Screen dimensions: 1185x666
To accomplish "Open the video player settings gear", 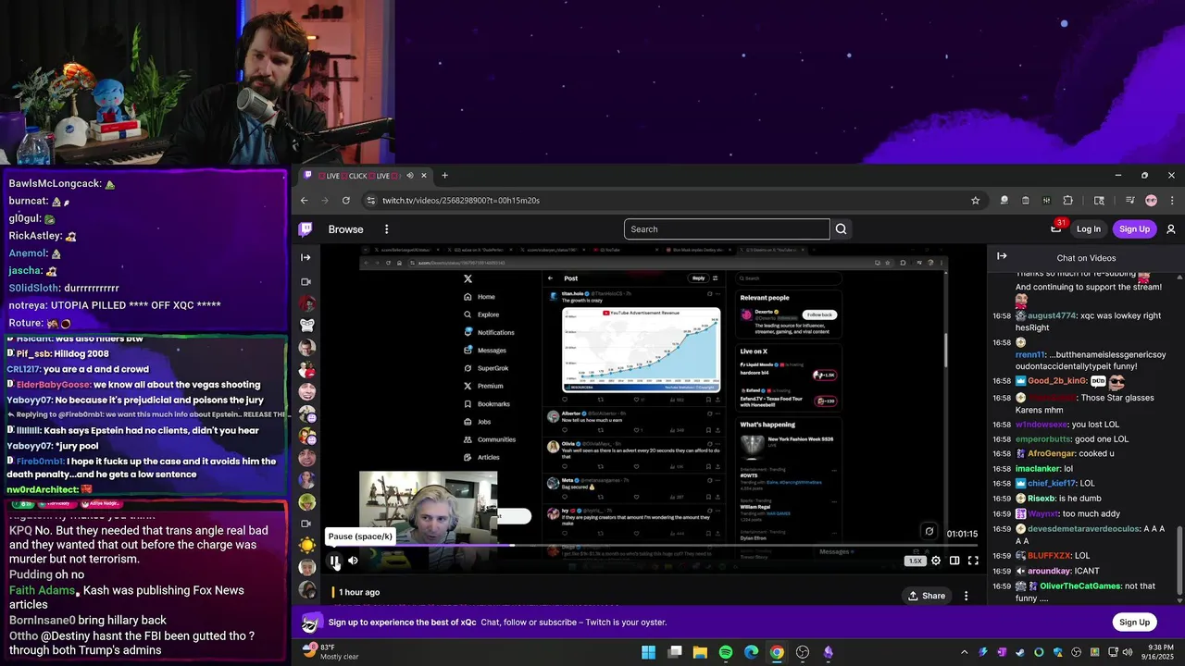I will tap(936, 561).
